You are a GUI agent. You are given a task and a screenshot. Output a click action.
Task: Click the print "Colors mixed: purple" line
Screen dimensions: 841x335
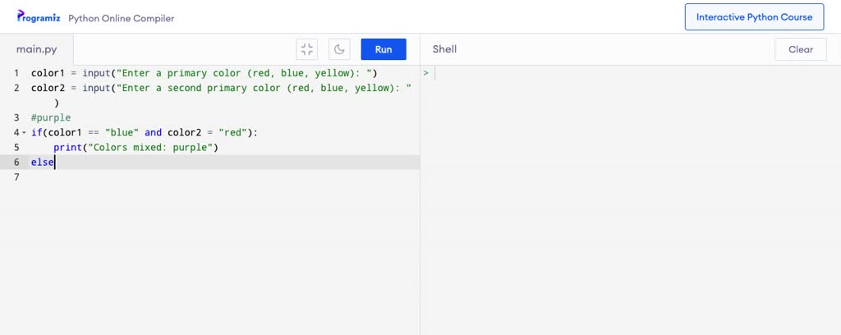click(136, 148)
